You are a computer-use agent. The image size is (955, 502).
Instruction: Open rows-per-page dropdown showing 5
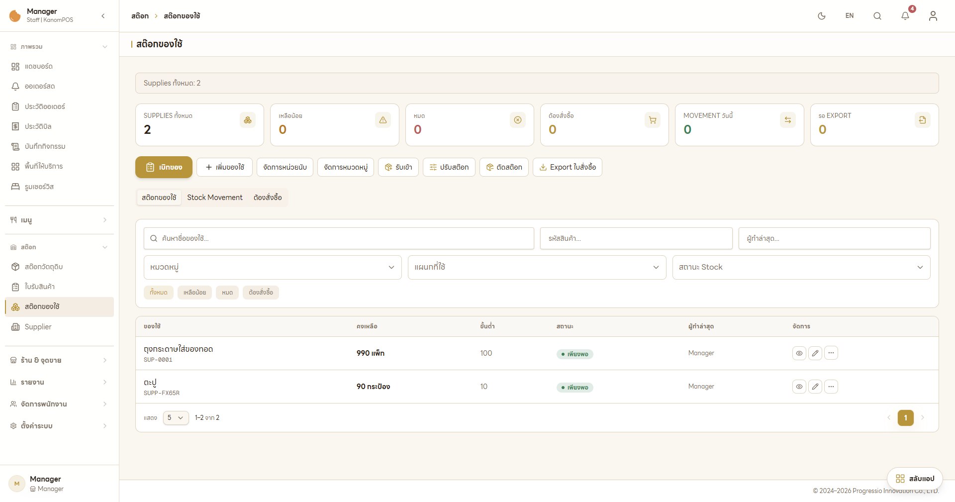[x=176, y=418]
